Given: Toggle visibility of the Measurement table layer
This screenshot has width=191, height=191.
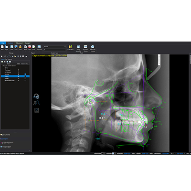Looking at the screenshot, I should (x=19, y=81).
